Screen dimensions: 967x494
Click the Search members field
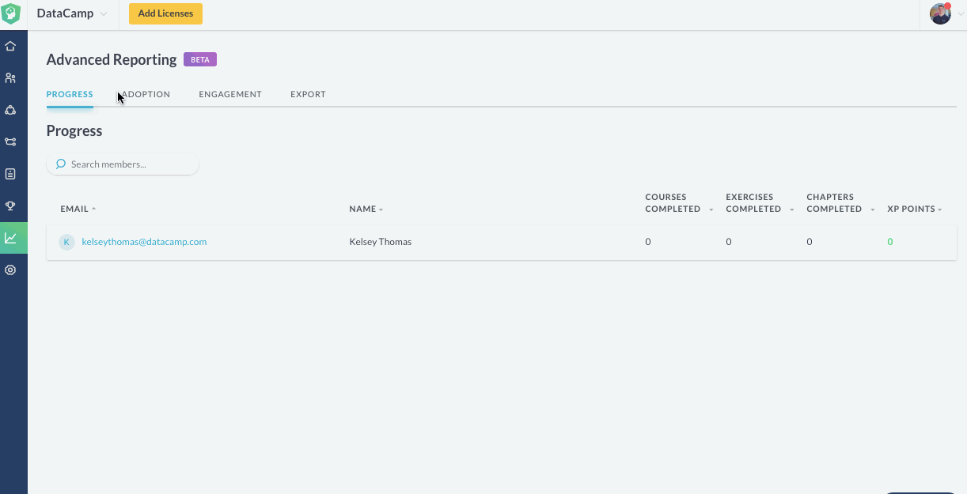click(x=127, y=164)
